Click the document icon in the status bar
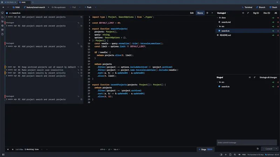Screen dimensions: 280x157 coord(230,155)
